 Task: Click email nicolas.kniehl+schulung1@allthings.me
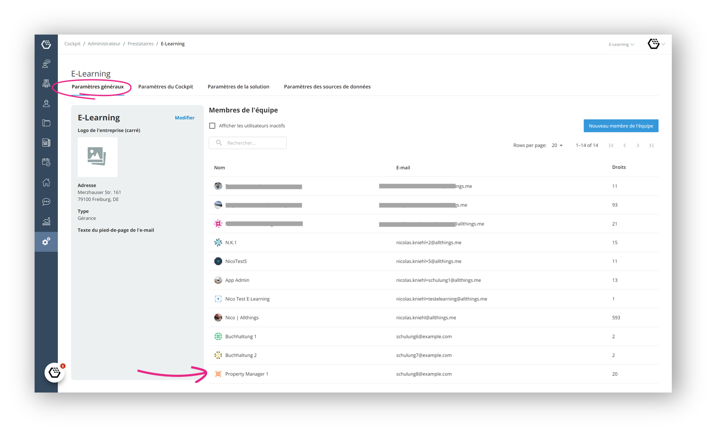pyautogui.click(x=439, y=280)
